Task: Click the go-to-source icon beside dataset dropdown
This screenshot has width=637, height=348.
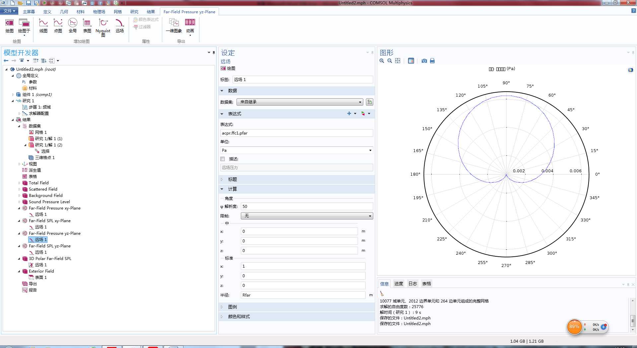Action: (369, 102)
